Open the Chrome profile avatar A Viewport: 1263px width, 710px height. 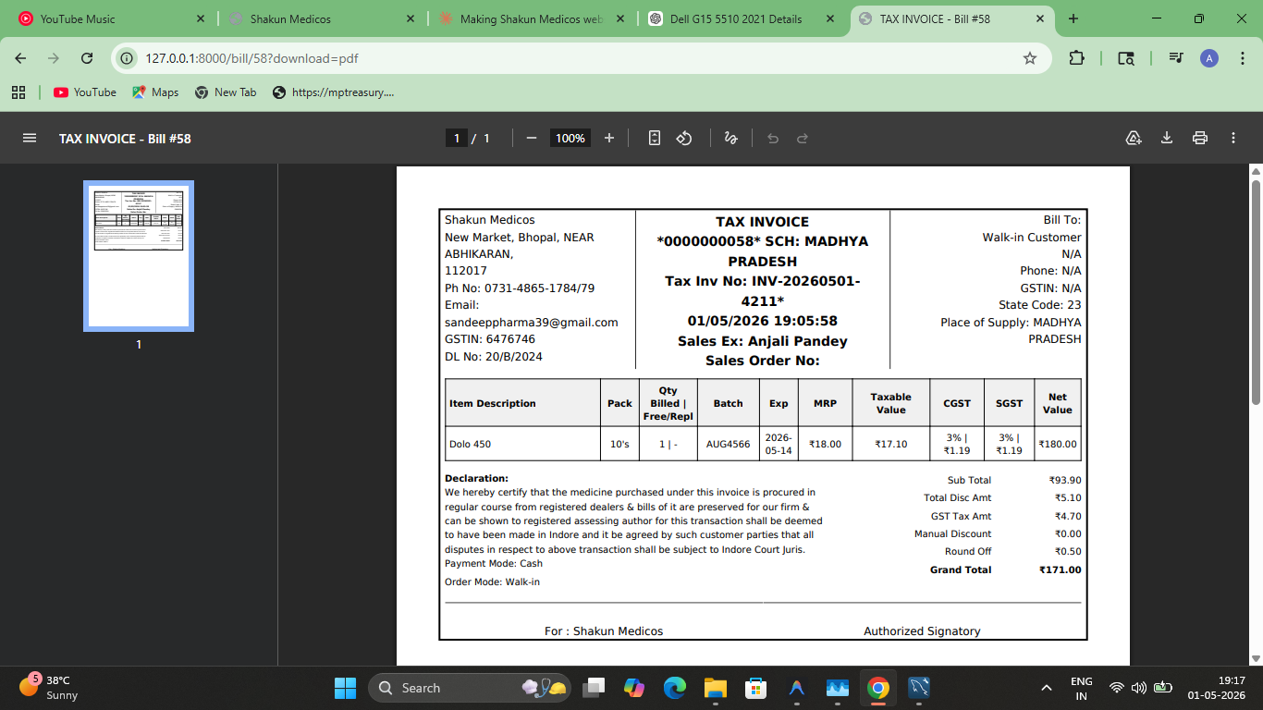(x=1209, y=58)
